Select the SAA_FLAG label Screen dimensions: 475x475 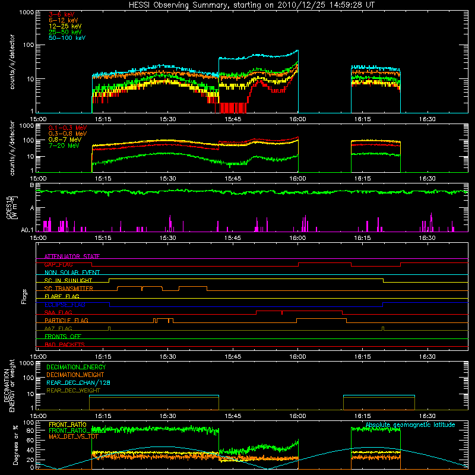pos(58,312)
